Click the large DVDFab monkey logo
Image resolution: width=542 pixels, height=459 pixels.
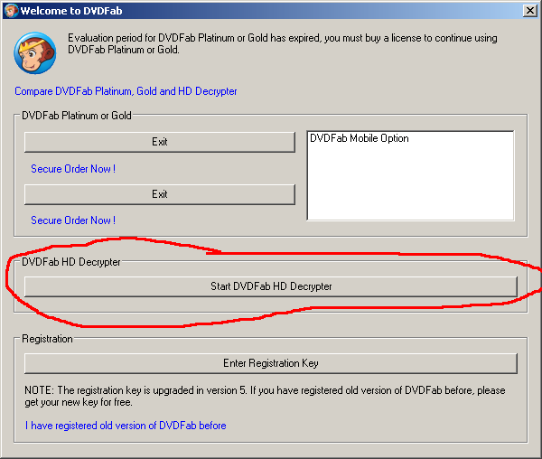click(x=35, y=53)
